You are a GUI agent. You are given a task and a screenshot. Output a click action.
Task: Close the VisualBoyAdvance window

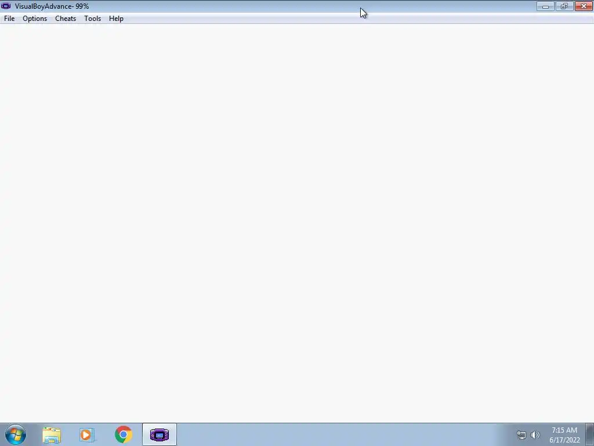pos(584,6)
